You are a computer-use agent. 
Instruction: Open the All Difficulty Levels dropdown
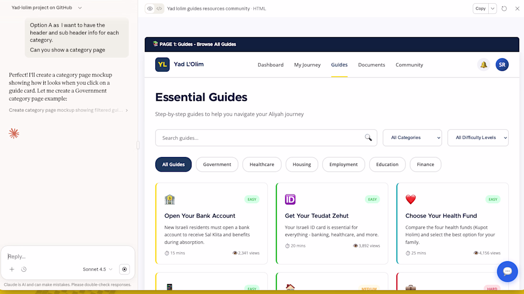click(x=478, y=138)
